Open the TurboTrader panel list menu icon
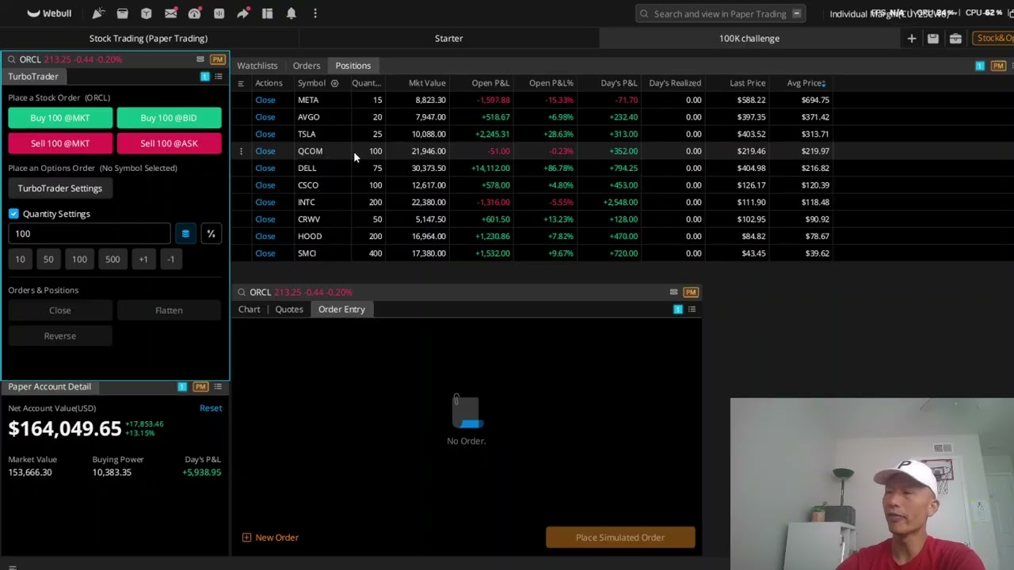This screenshot has width=1014, height=570. coord(219,77)
